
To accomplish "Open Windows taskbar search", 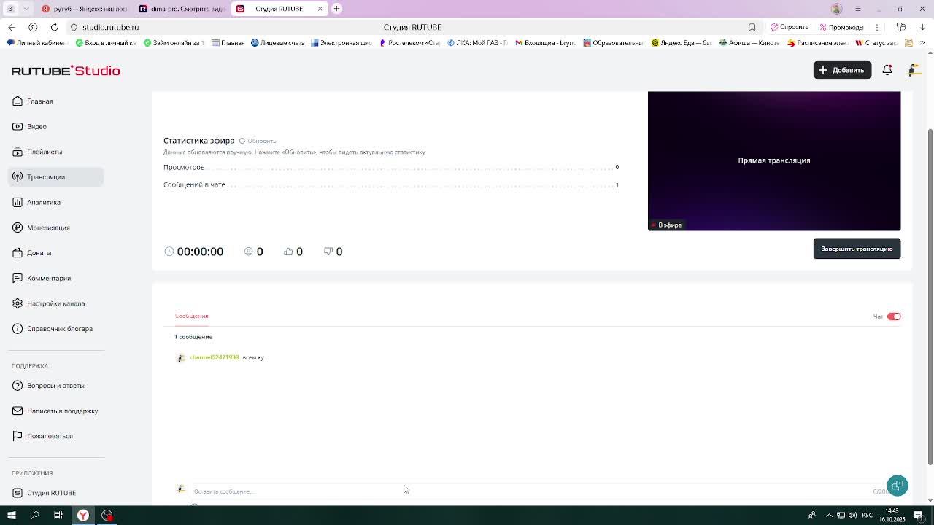I will click(35, 516).
